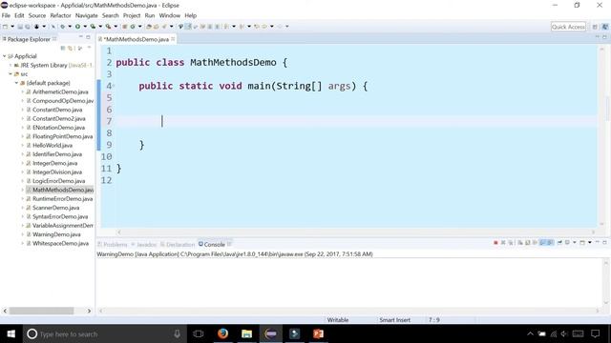Click Remove All Terminated Launches icon
The image size is (611, 343).
[511, 243]
